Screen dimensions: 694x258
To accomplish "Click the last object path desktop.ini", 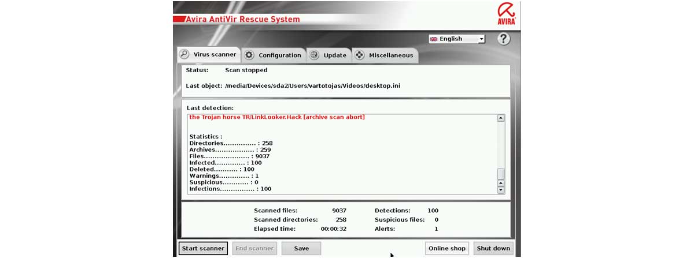I will coord(313,85).
